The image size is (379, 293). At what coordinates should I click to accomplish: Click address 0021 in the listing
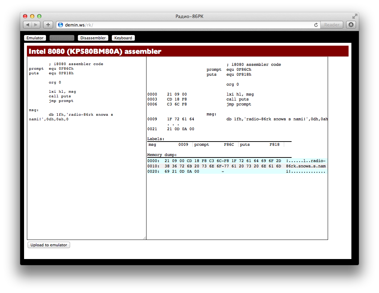[152, 129]
